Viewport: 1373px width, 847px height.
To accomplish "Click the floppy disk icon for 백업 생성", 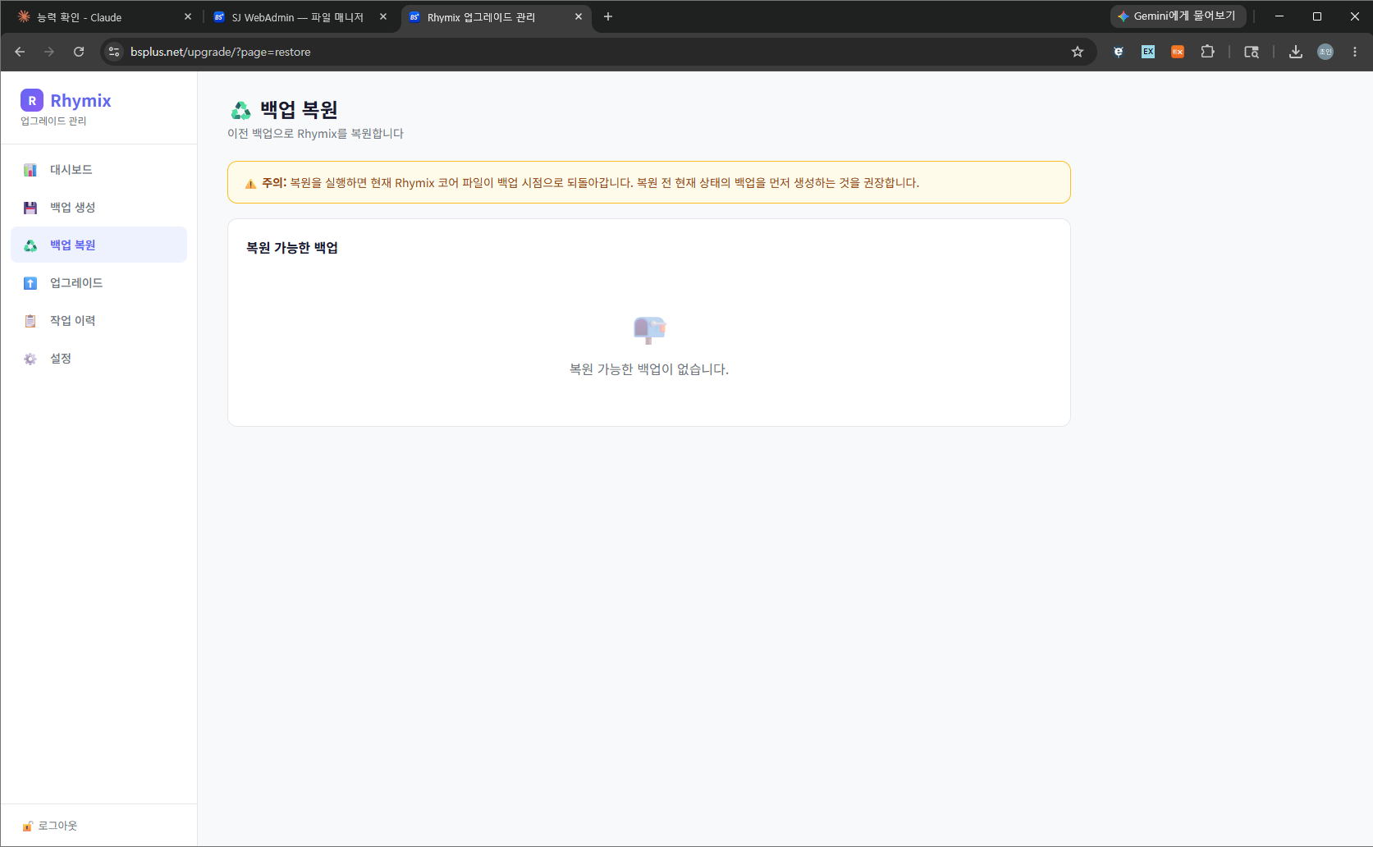I will coord(30,208).
